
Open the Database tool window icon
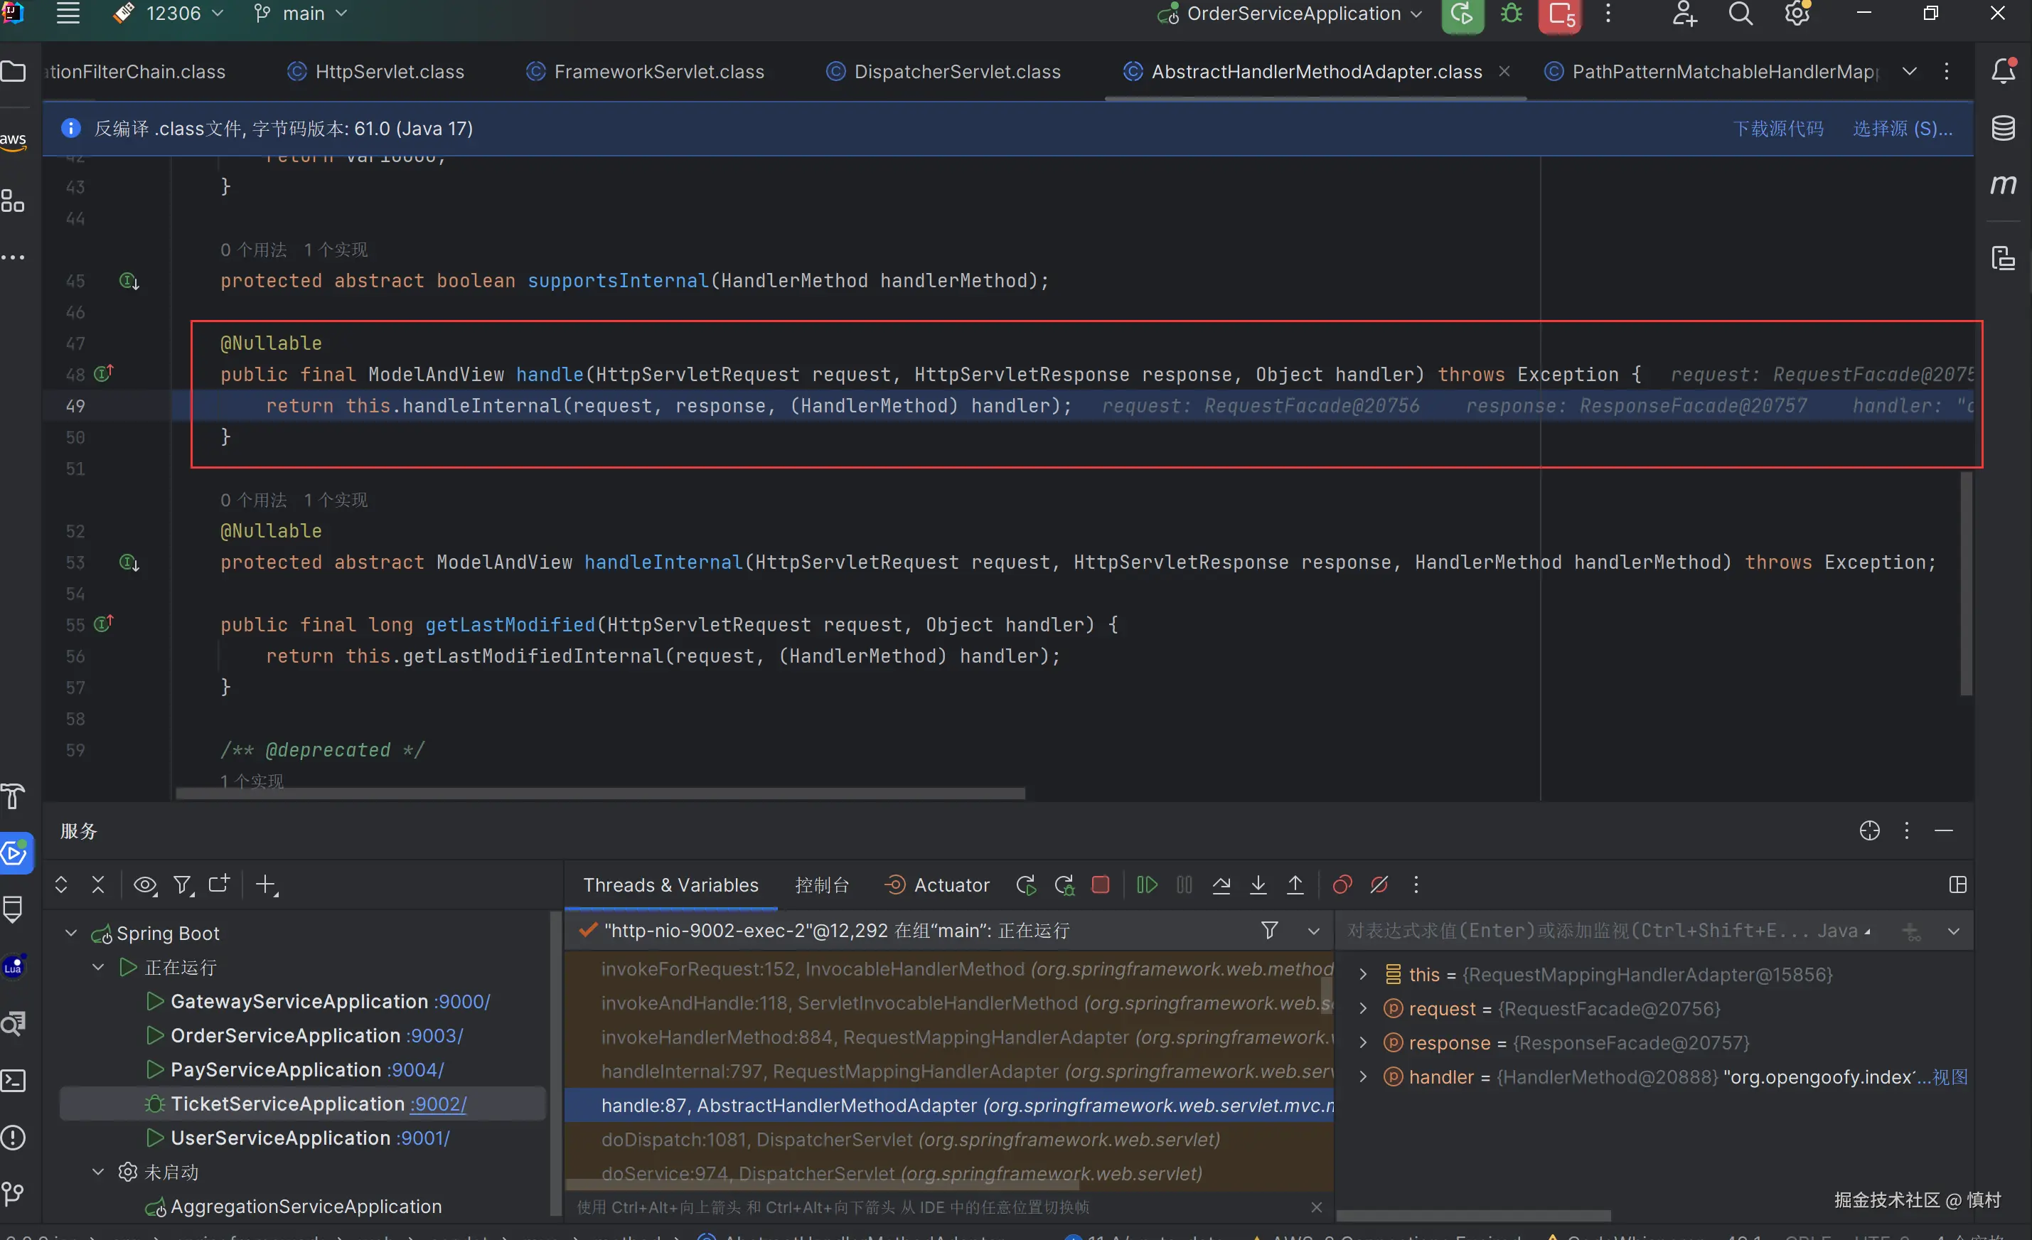[x=2003, y=129]
